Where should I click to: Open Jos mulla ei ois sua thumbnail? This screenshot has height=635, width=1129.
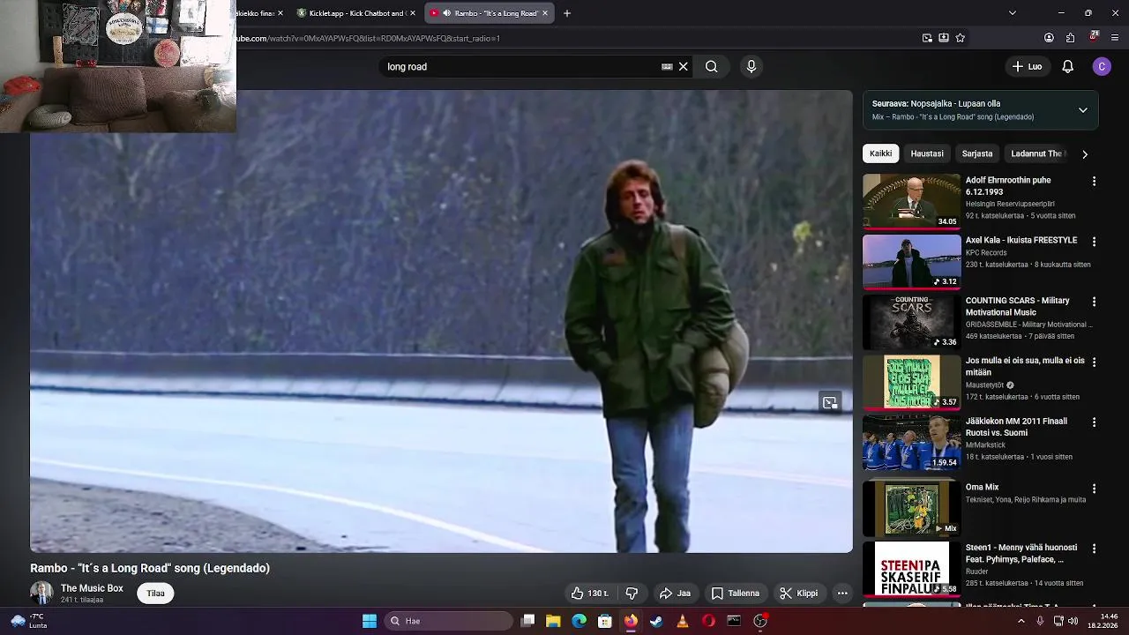(911, 382)
